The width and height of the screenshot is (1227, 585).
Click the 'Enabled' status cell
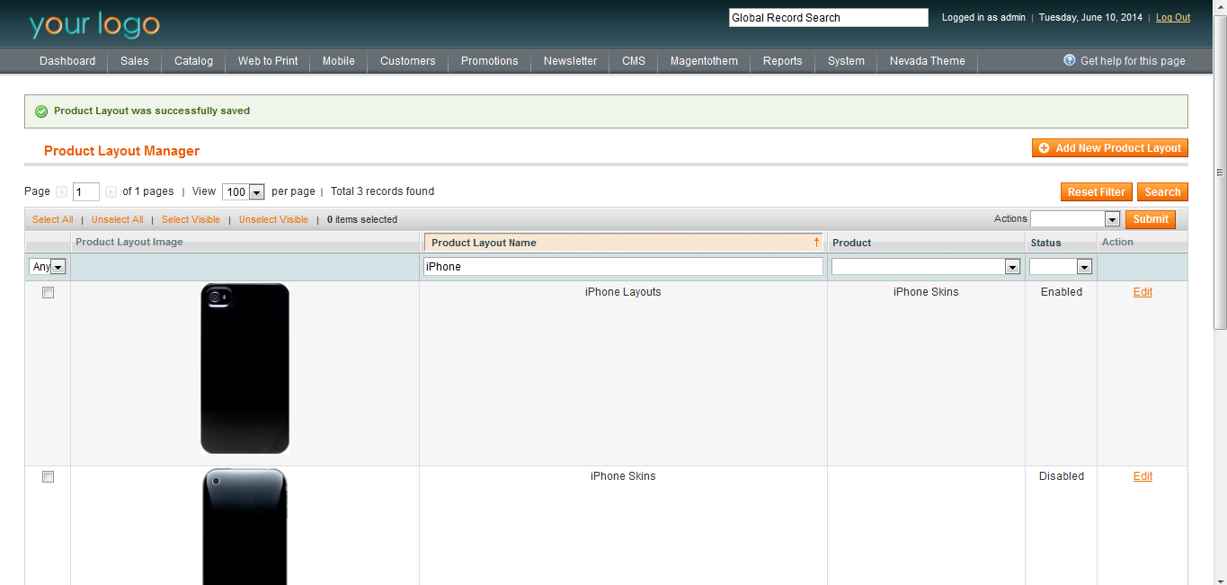[1062, 292]
